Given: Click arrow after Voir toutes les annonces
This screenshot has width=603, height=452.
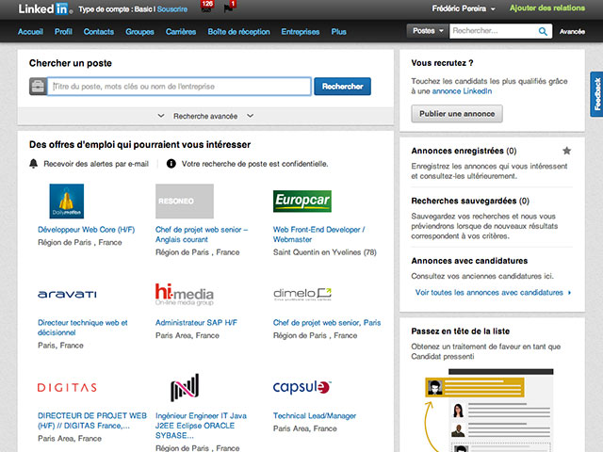Looking at the screenshot, I should (x=569, y=293).
